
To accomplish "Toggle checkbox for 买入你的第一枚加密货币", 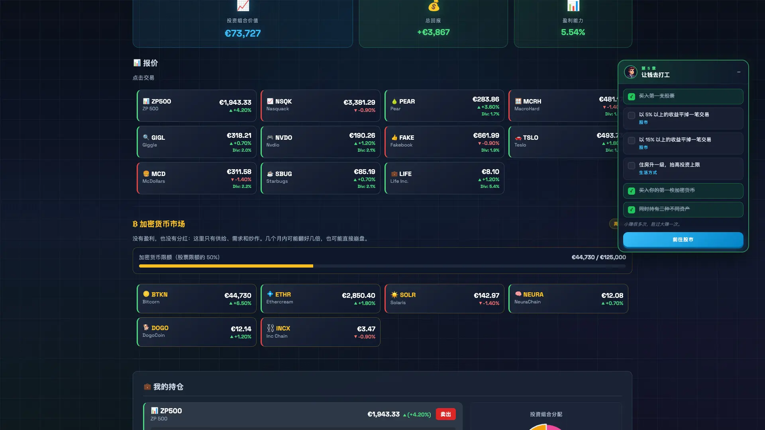I will 631,191.
